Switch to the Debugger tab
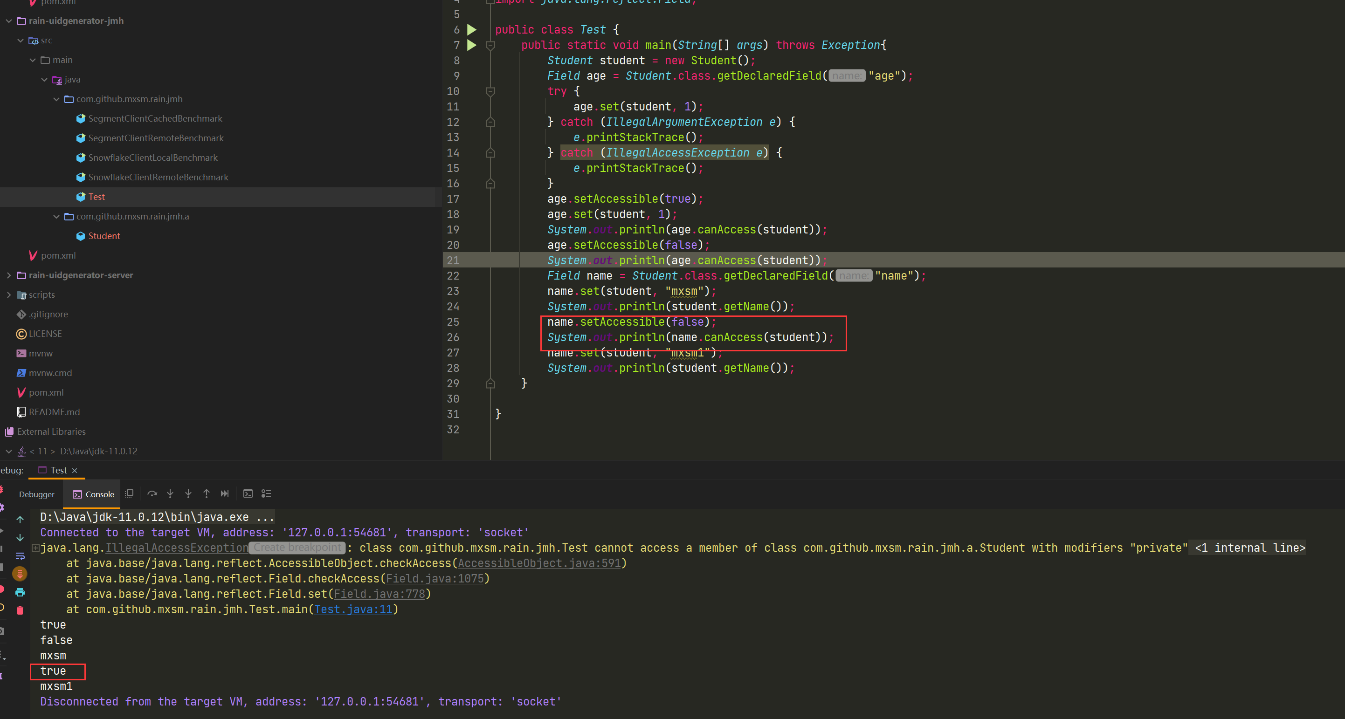 [x=36, y=495]
